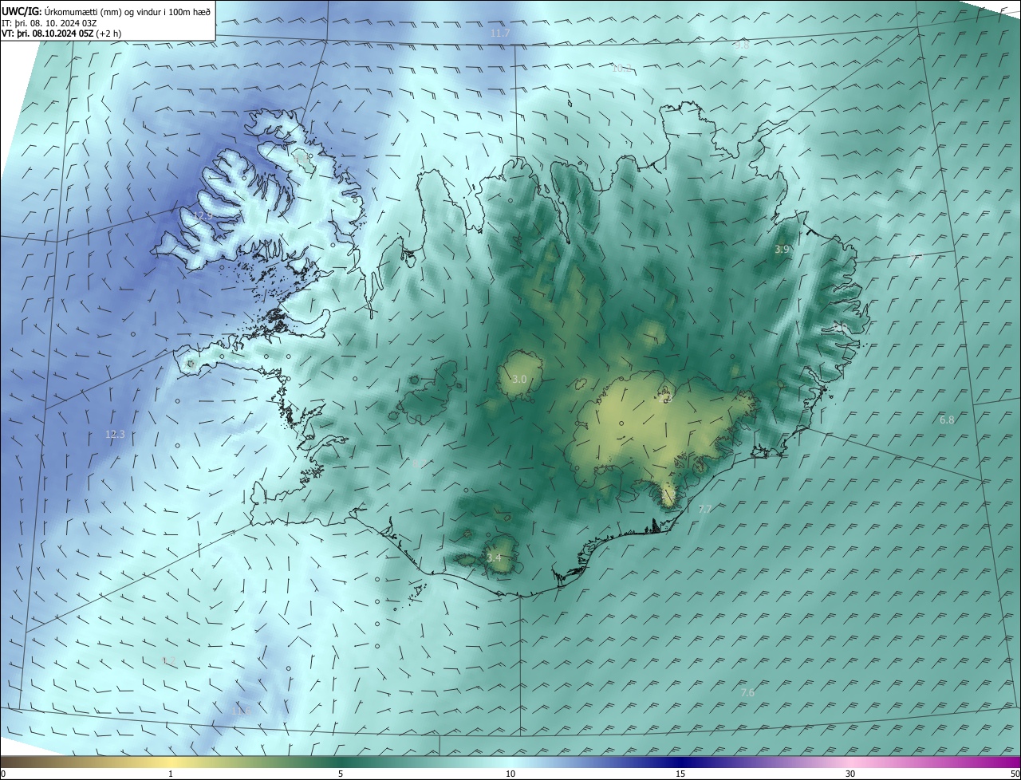Click the colorbar tick label 0
The height and width of the screenshot is (780, 1021).
[3, 774]
